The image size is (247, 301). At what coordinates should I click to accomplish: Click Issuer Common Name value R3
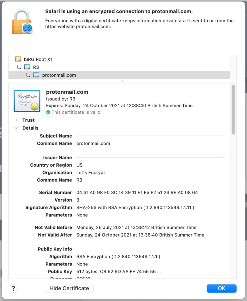coord(79,180)
